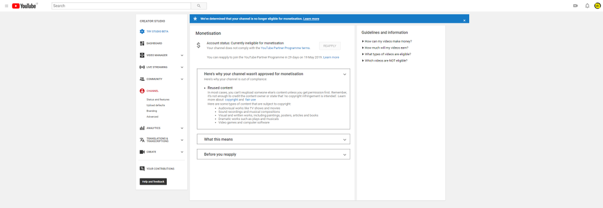Screen dimensions: 603x208
Task: Open the copyright link
Action: point(231,100)
